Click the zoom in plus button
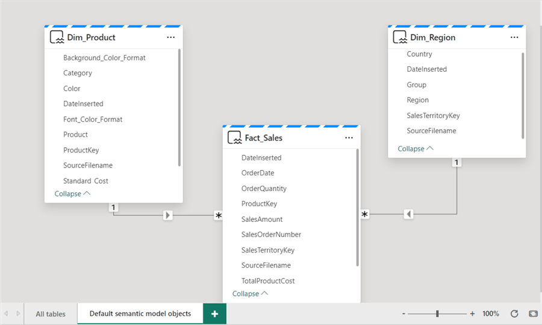The image size is (542, 325). [472, 314]
